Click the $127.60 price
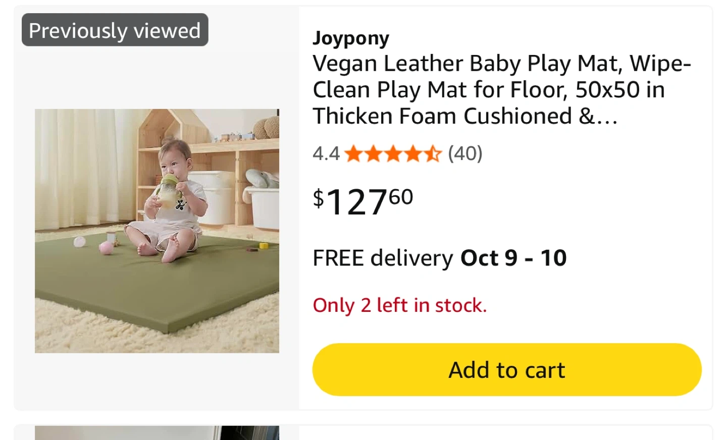727x440 pixels. tap(363, 201)
